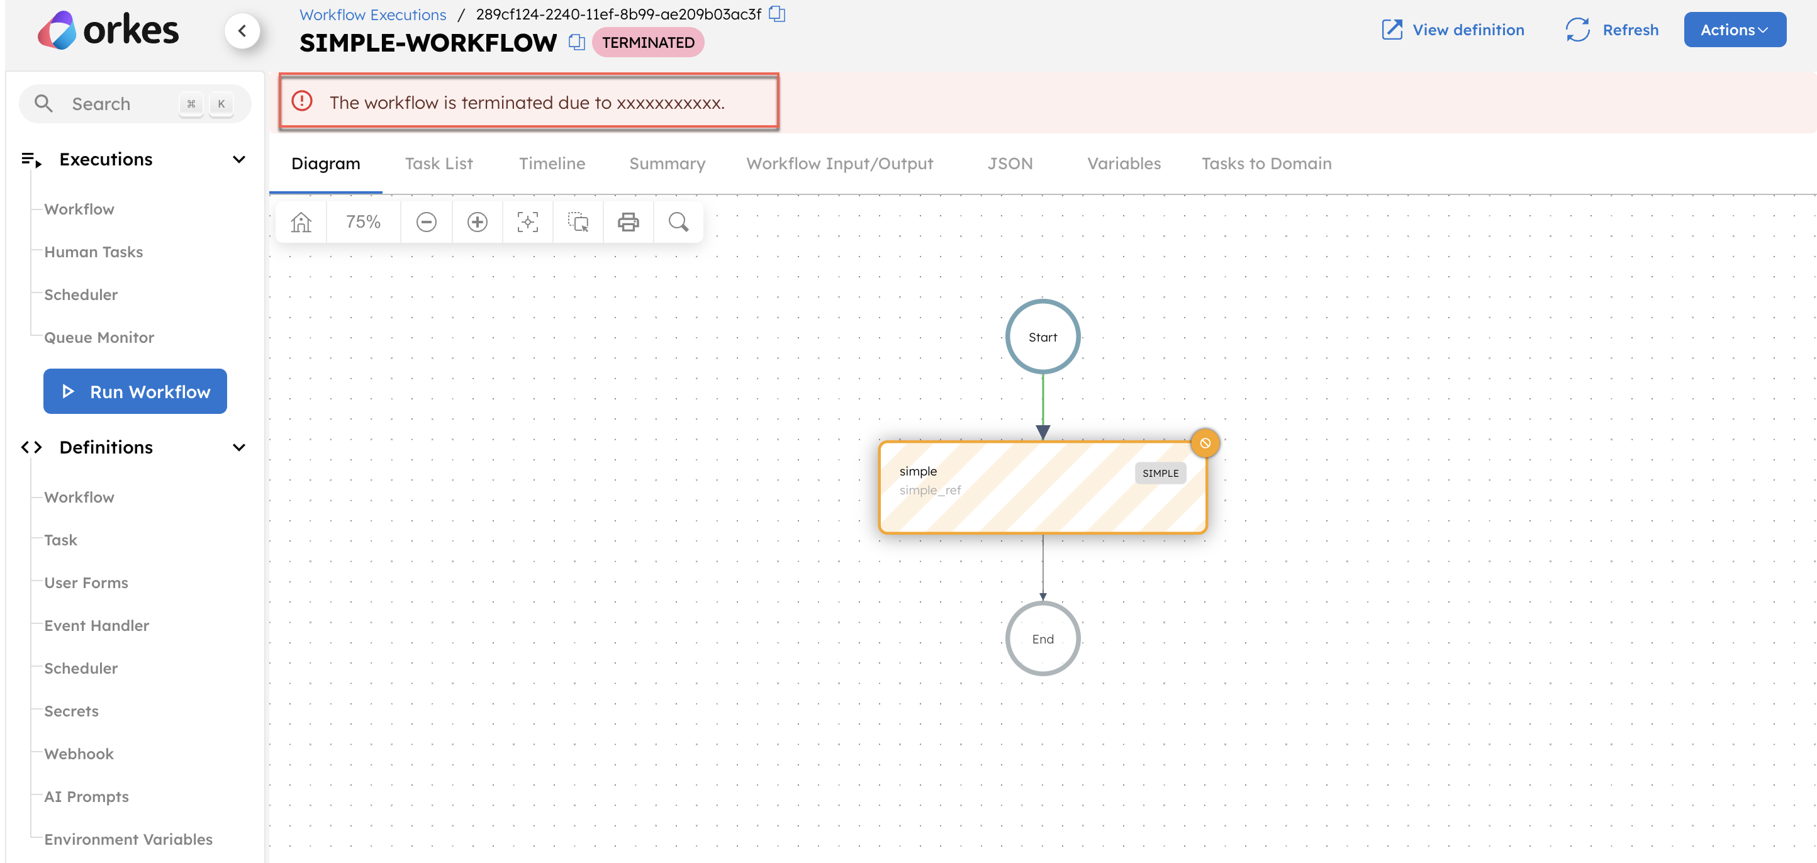Click the View definition icon

point(1392,30)
